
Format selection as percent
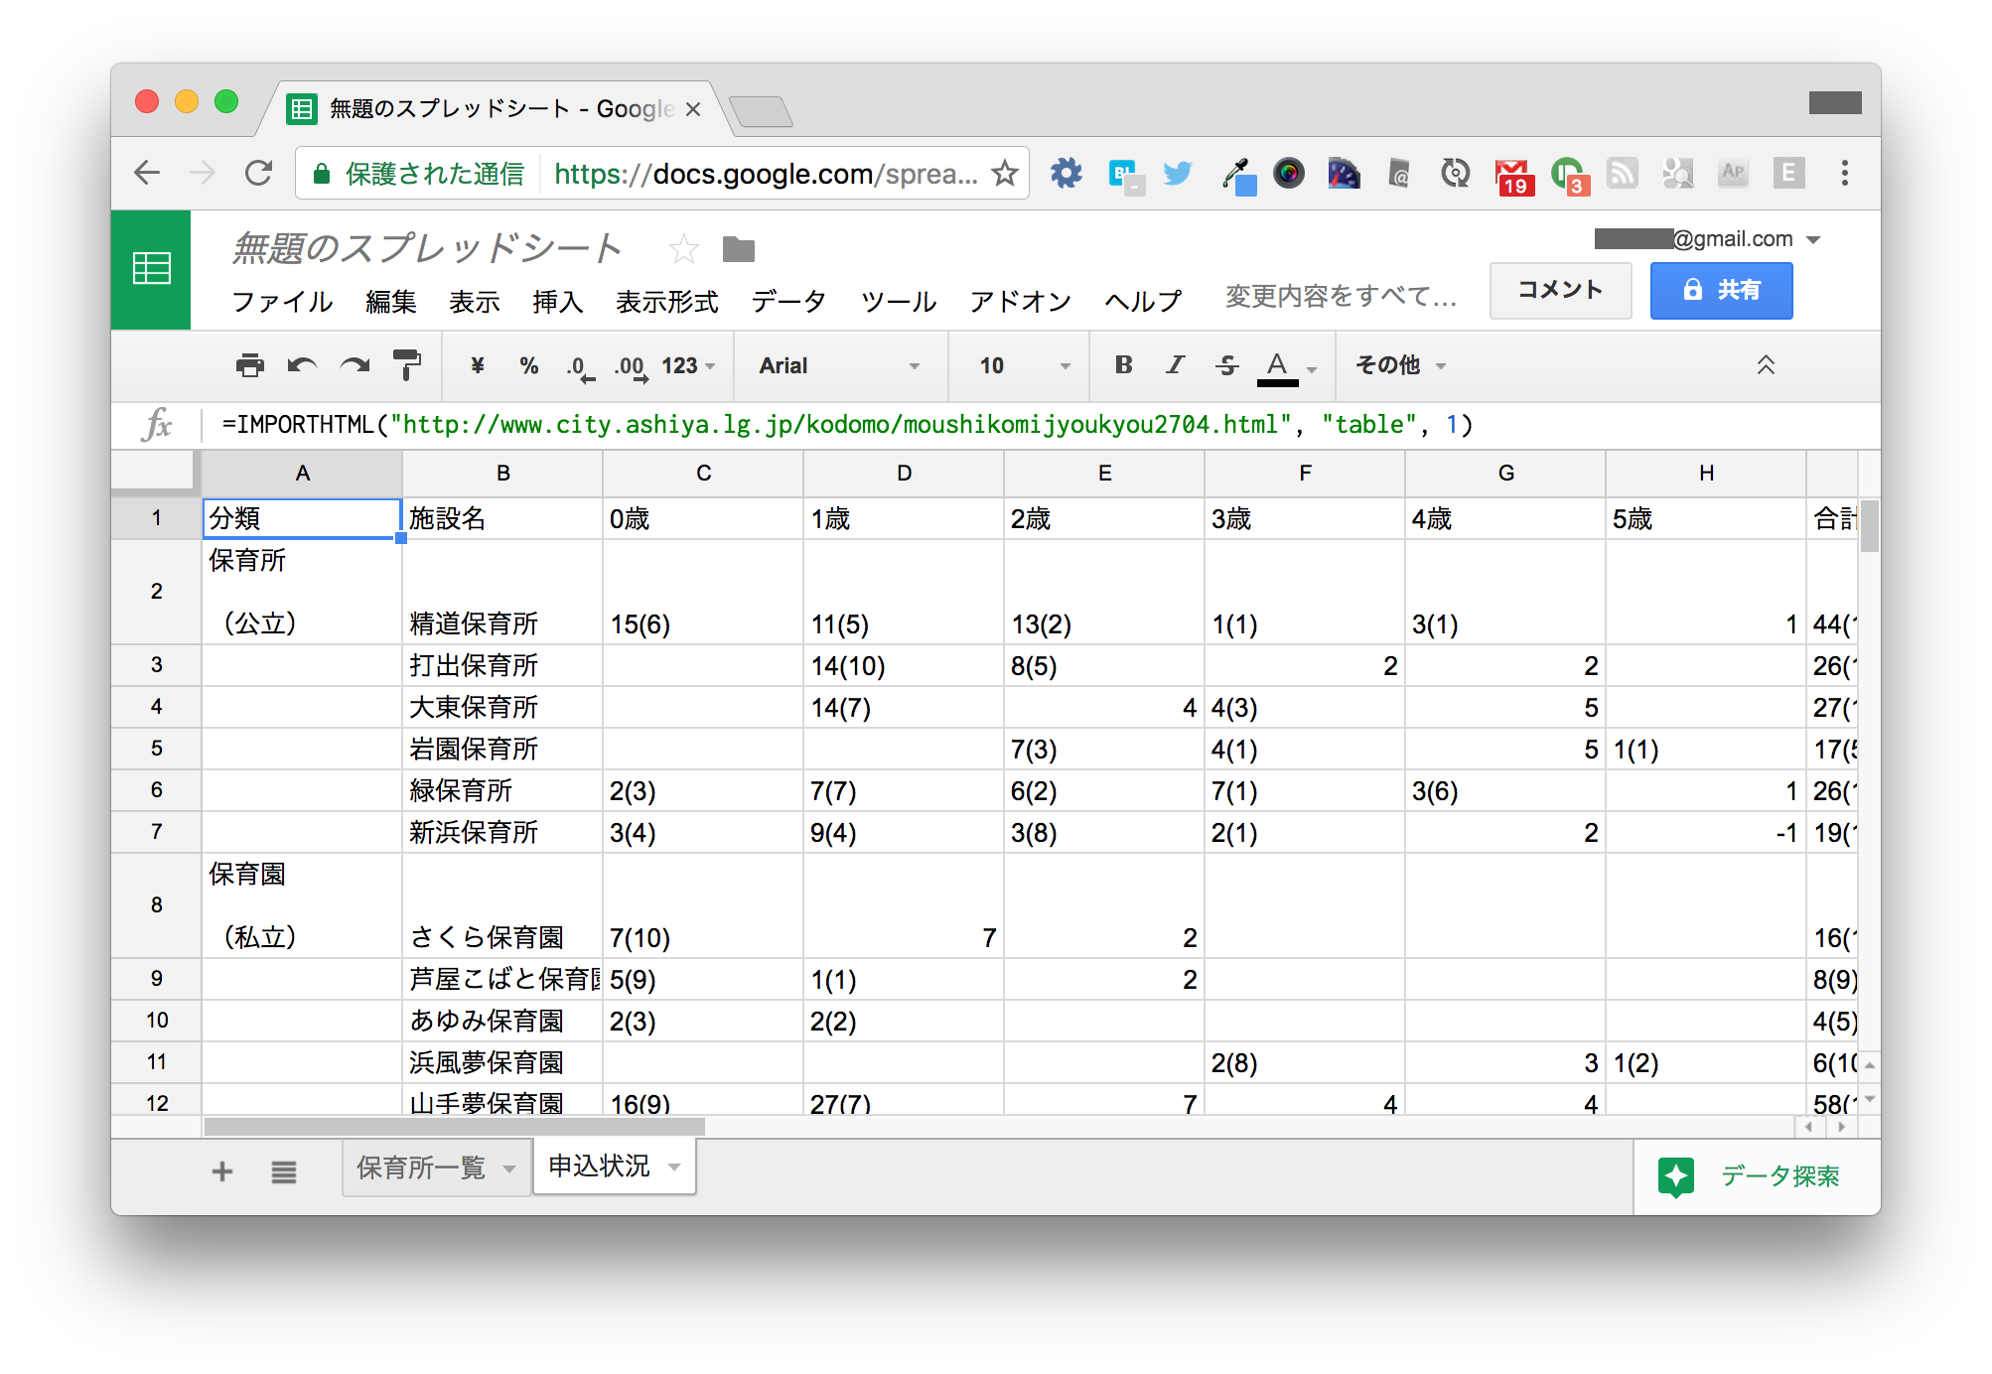[x=529, y=366]
